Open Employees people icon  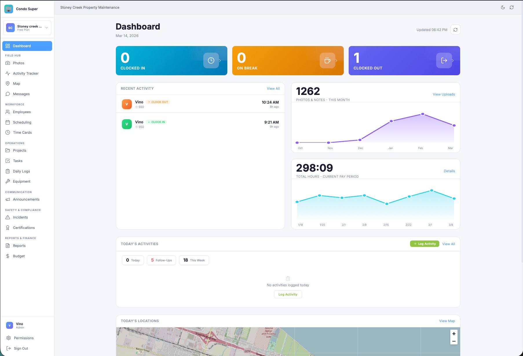8,112
